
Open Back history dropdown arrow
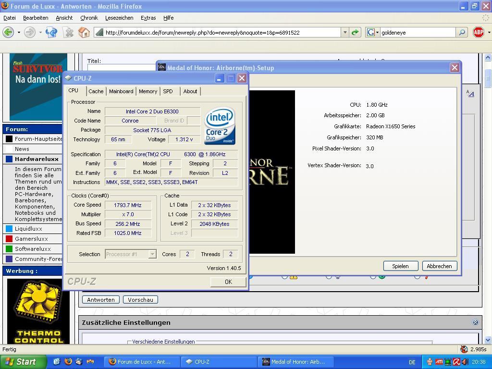[19, 32]
